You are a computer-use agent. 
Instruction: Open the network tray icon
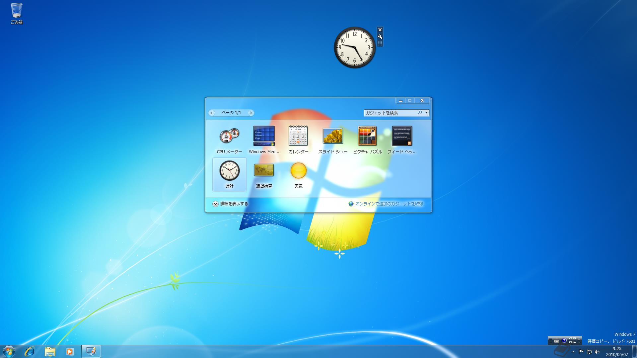coord(589,352)
